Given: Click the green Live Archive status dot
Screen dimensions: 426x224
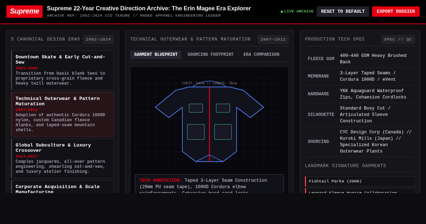Looking at the screenshot, I should coord(282,12).
